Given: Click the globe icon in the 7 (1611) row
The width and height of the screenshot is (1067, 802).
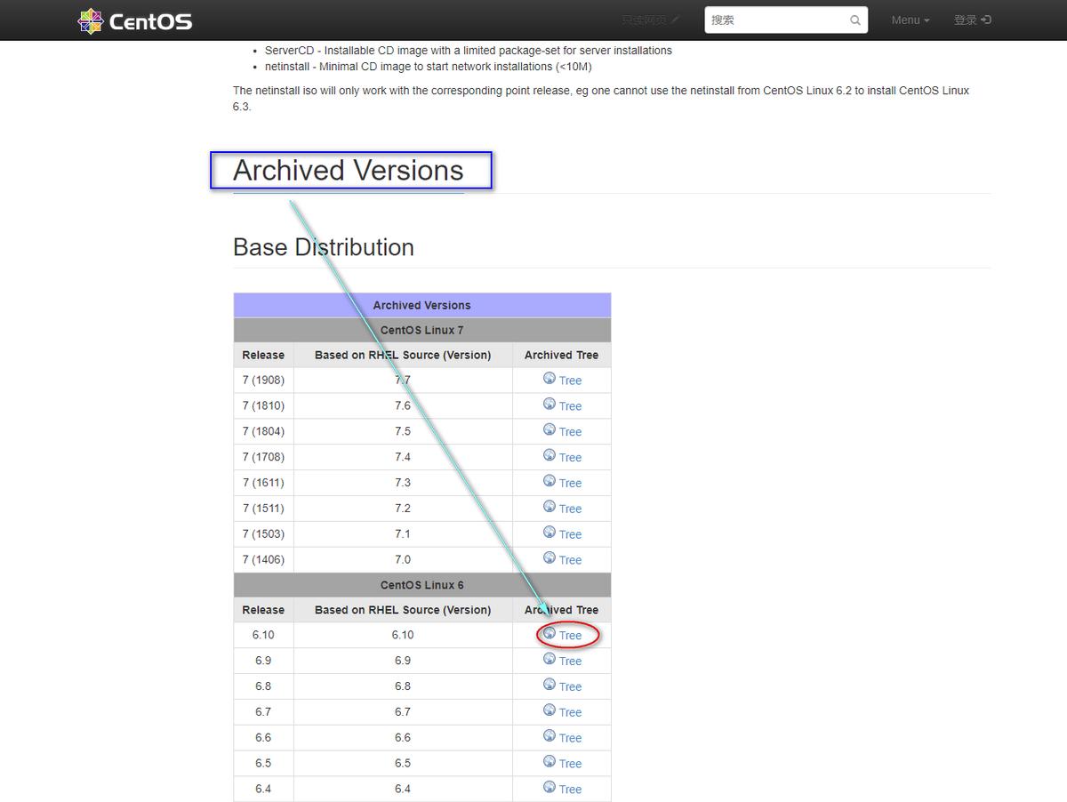Looking at the screenshot, I should click(x=550, y=482).
